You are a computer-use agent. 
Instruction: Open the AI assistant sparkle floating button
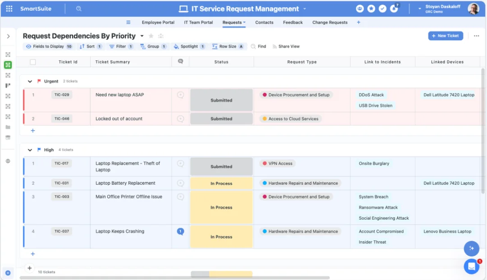(x=472, y=248)
